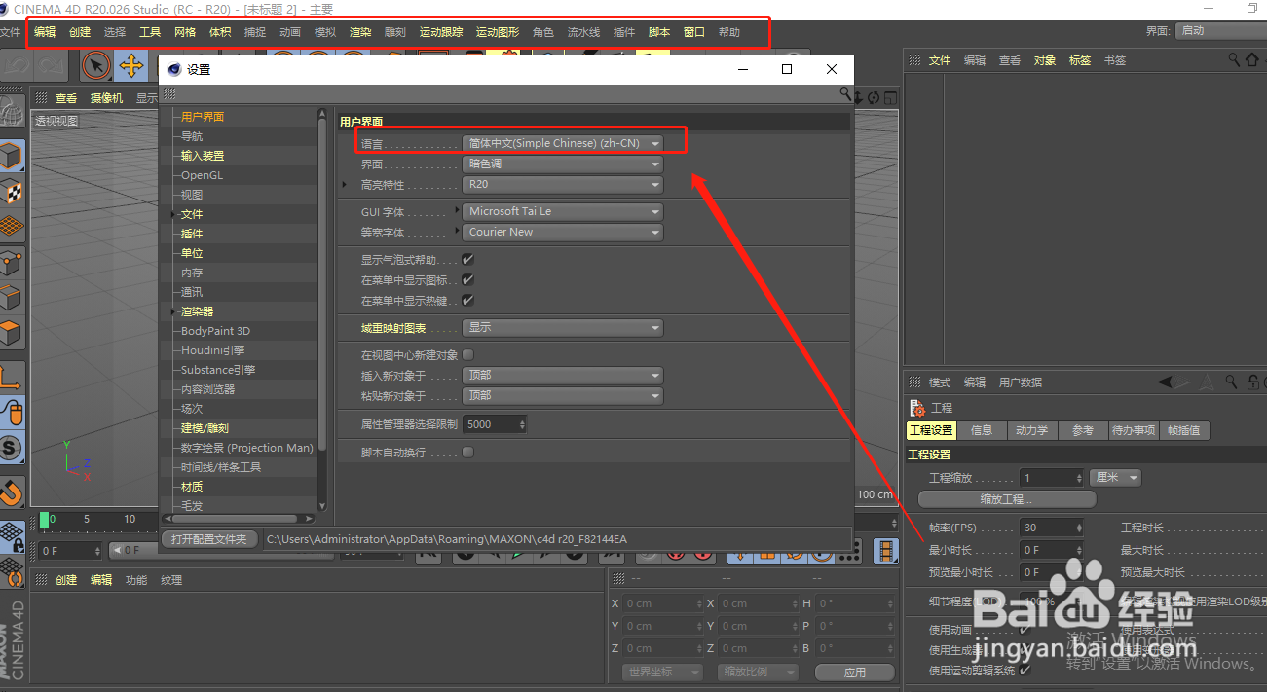Select the Move tool in top toolbar
This screenshot has width=1267, height=692.
coord(130,65)
